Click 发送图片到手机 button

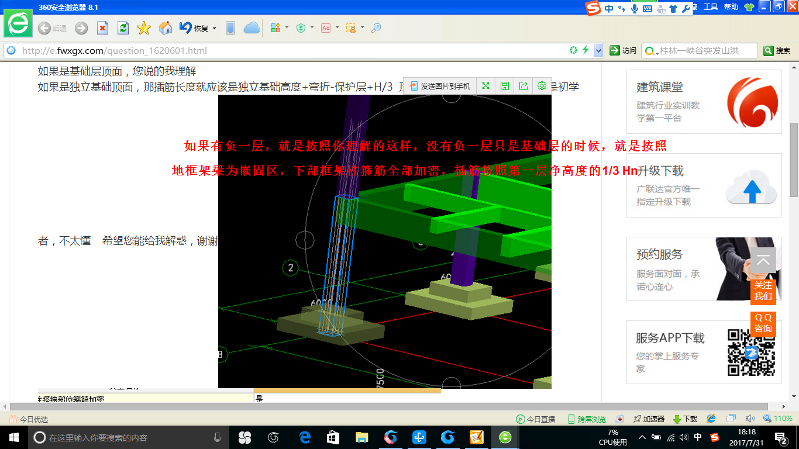click(x=440, y=86)
